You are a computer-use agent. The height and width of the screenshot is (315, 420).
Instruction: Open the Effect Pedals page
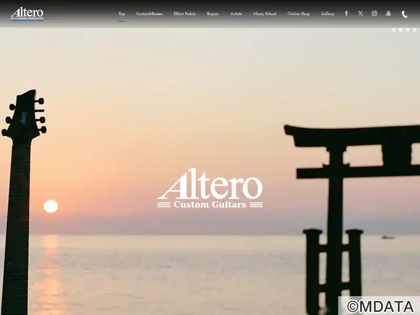tap(185, 14)
